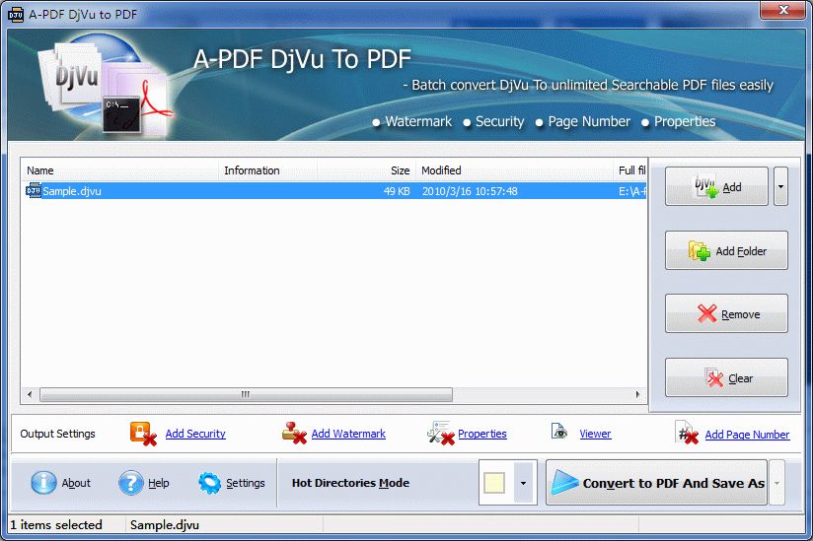813x541 pixels.
Task: Click the '1 items selected' status text
Action: (x=56, y=525)
